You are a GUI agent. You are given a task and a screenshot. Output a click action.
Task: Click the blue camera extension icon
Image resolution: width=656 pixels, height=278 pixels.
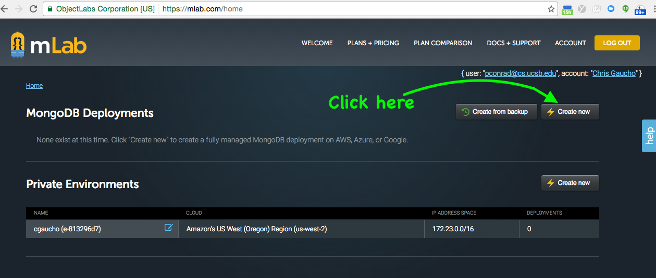pos(611,9)
